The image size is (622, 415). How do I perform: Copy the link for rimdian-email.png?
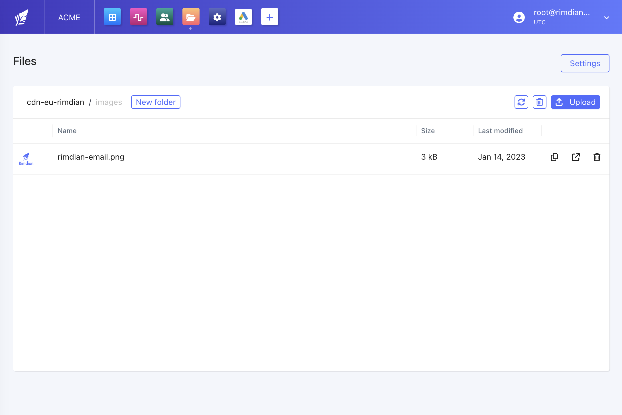(x=554, y=157)
